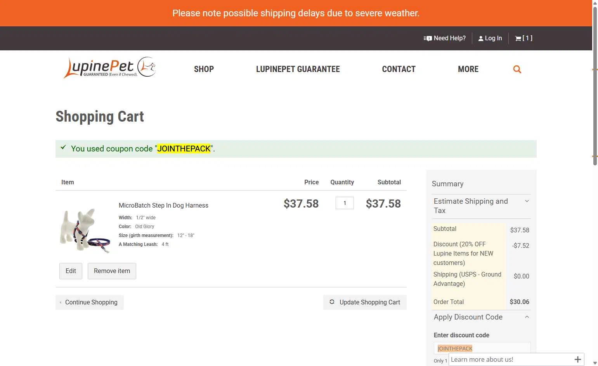Open the MicroBatch Step In Dog Harness link

pos(163,205)
